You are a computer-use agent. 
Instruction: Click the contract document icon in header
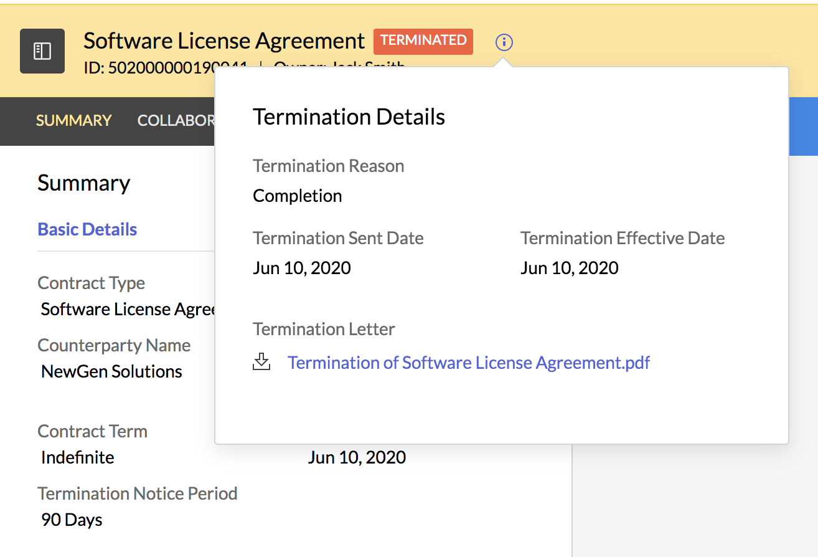pos(42,51)
